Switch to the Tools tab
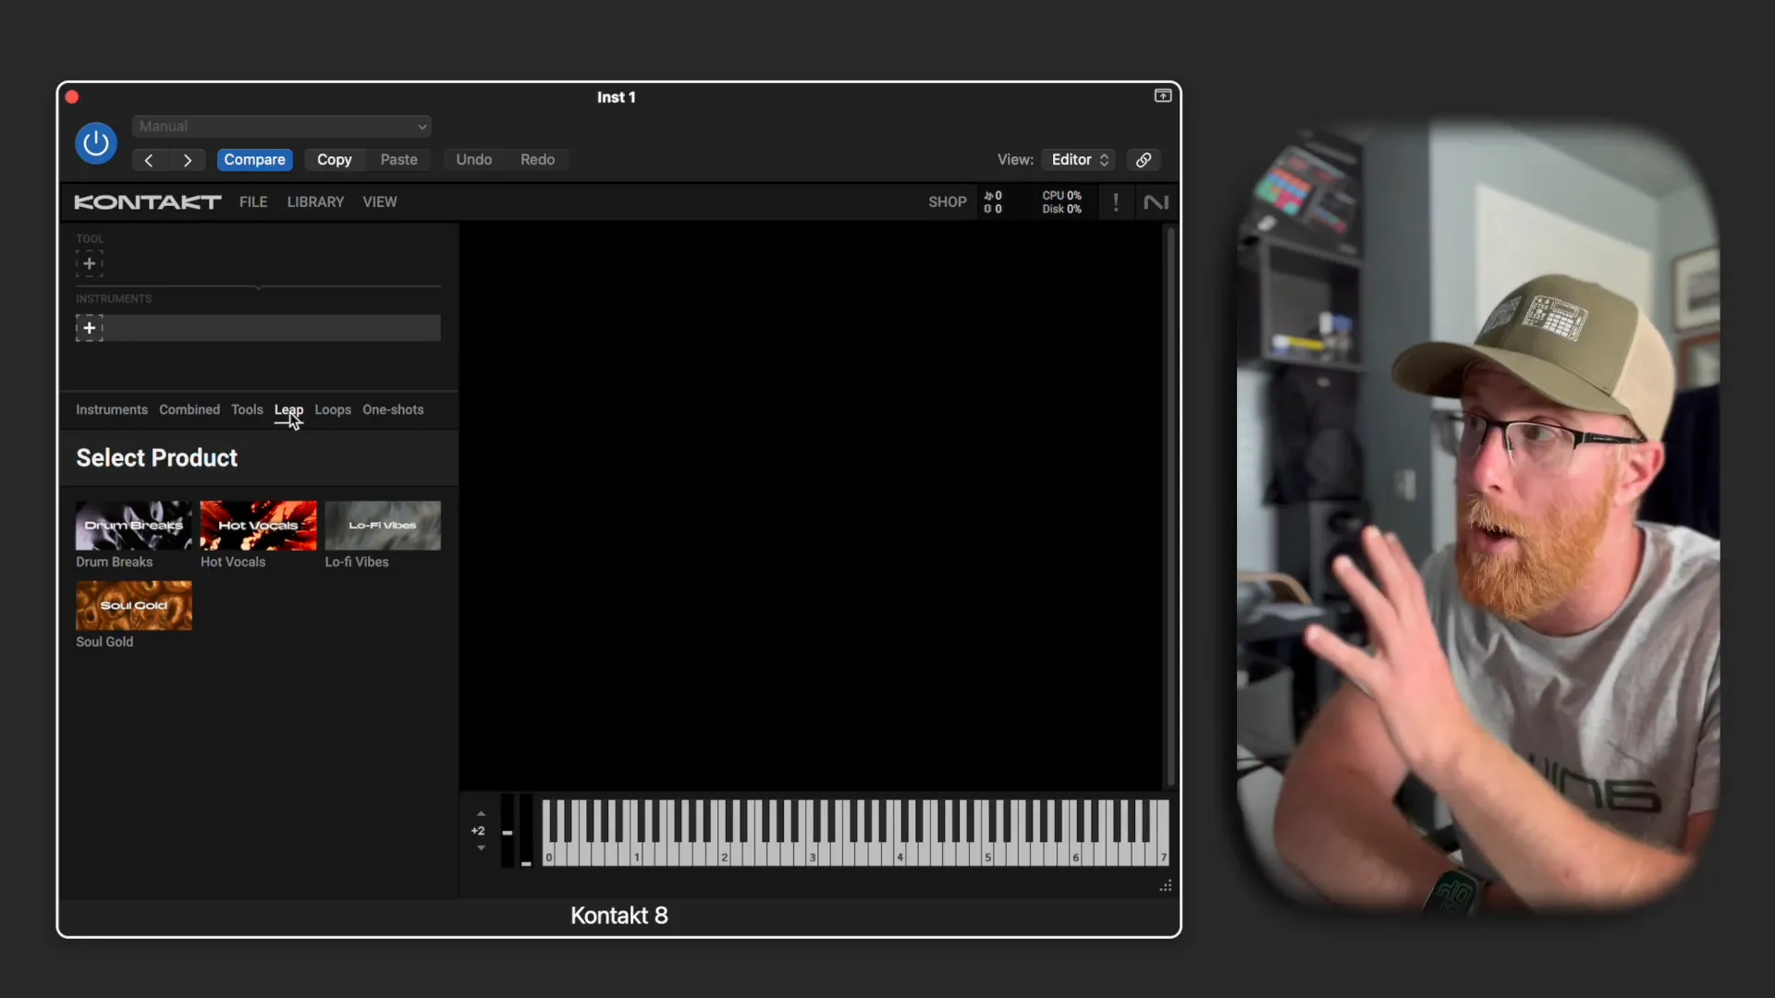This screenshot has width=1775, height=998. (247, 410)
